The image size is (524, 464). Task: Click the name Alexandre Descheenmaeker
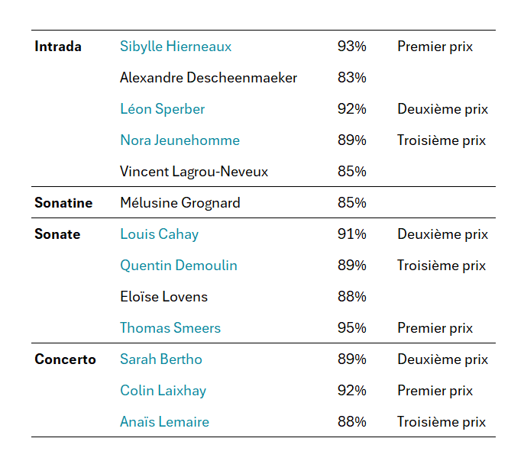click(x=209, y=78)
